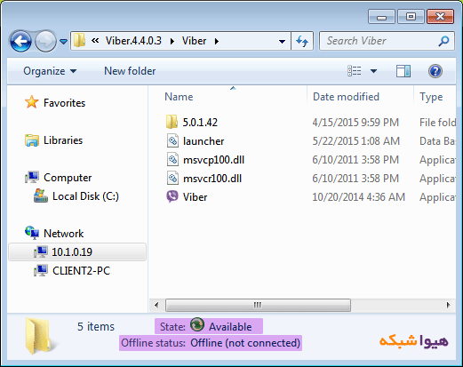Expand arrow after Viber breadcrumb
Screen dimensions: 463x367
pos(217,41)
